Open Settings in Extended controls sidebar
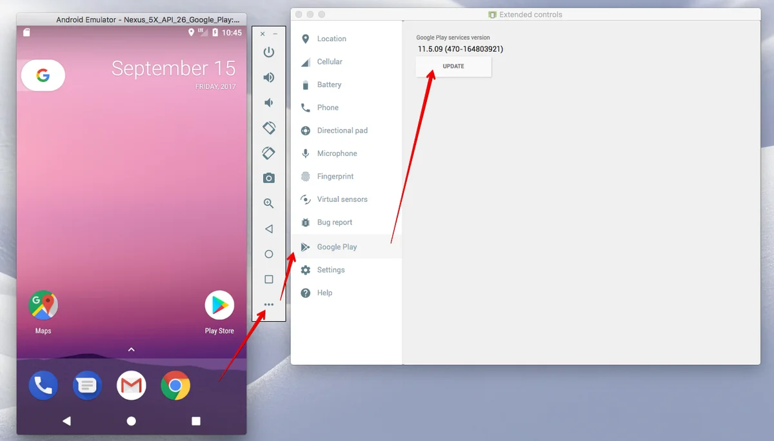Image resolution: width=774 pixels, height=441 pixels. tap(346, 270)
